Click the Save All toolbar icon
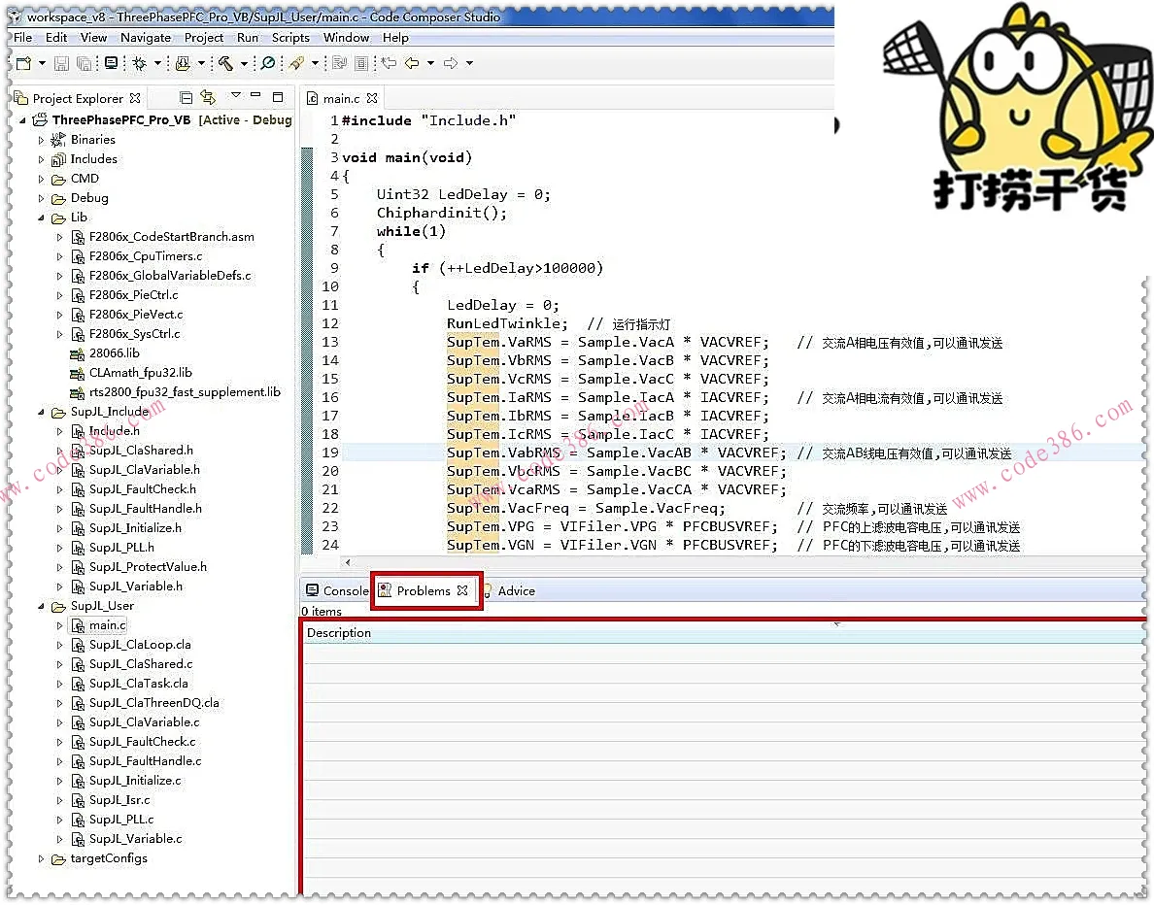Viewport: 1154px width, 905px height. click(85, 63)
